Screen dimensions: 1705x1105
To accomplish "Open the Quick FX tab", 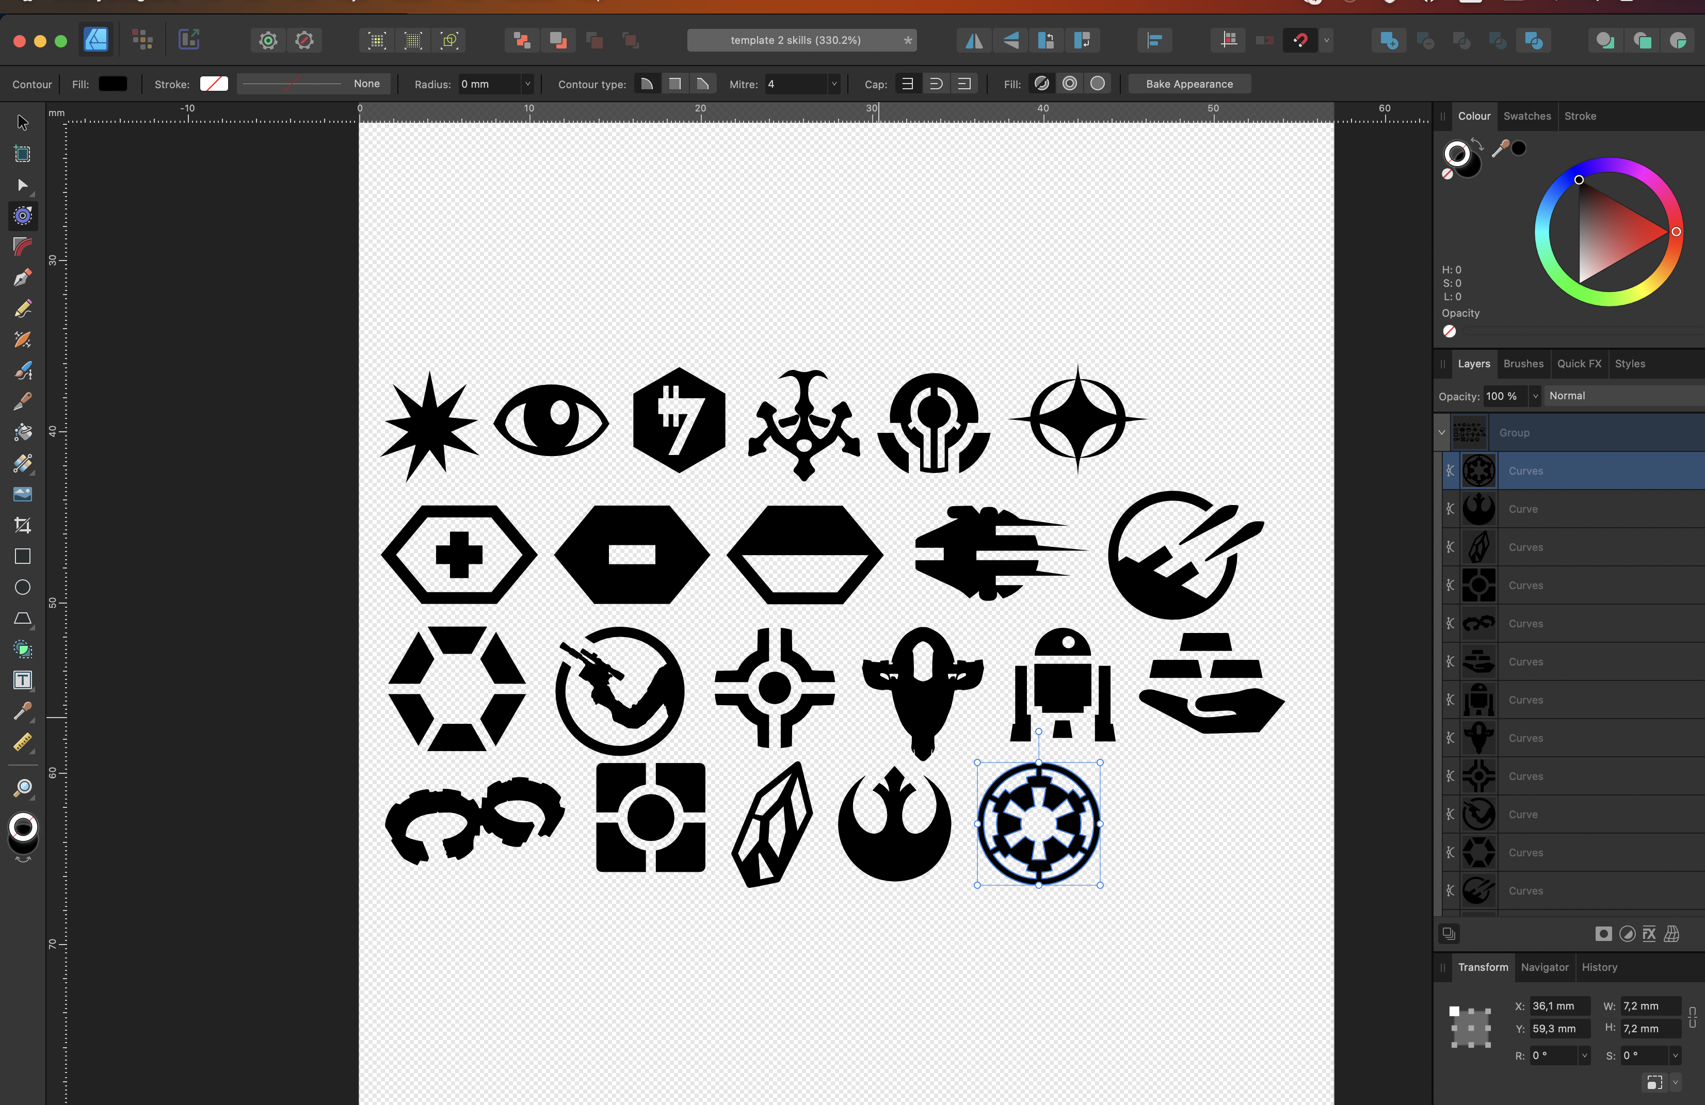I will click(1579, 364).
